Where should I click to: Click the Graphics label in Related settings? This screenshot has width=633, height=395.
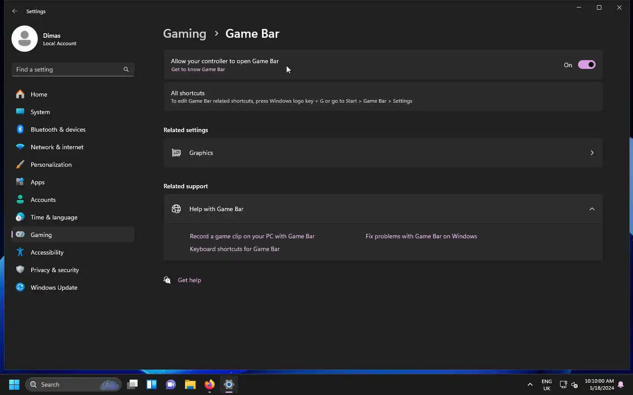[x=201, y=153]
